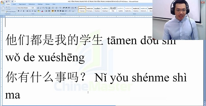Screen dimensions: 206x106
Task: Open the Page Layout tab
Action: [22, 4]
